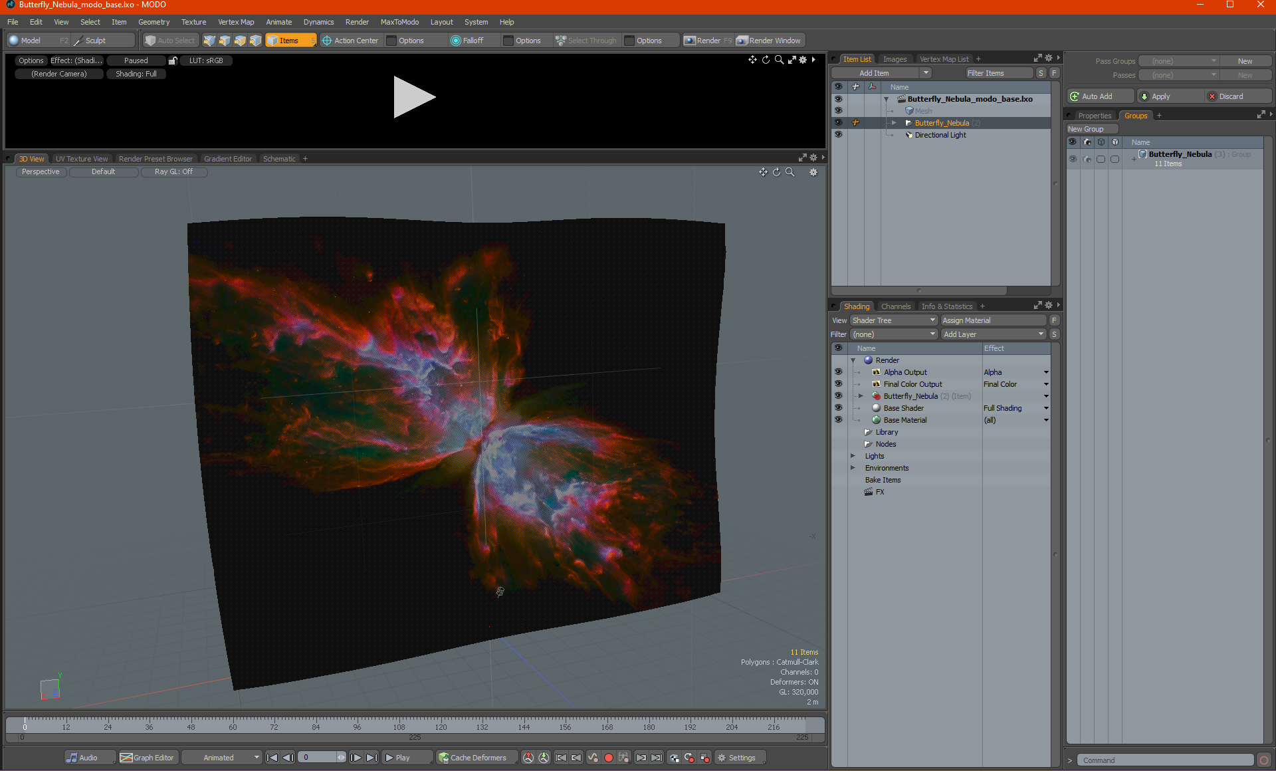Open the Geometry menu
1276x771 pixels.
(x=154, y=22)
